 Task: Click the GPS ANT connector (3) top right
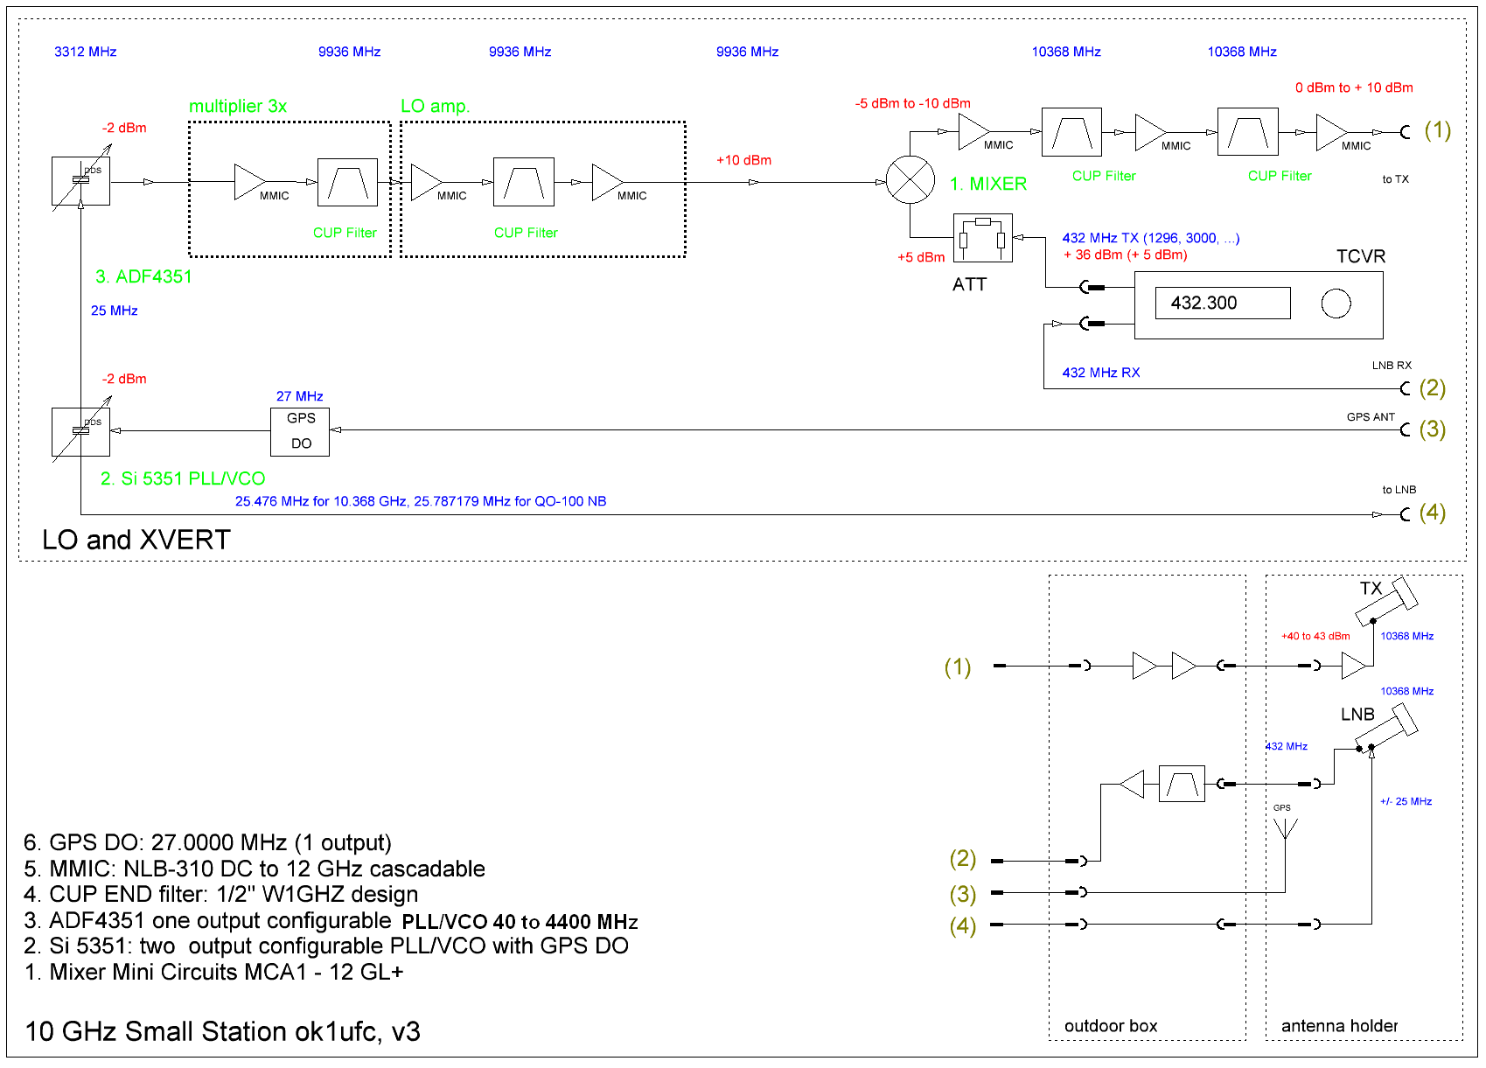[1405, 429]
